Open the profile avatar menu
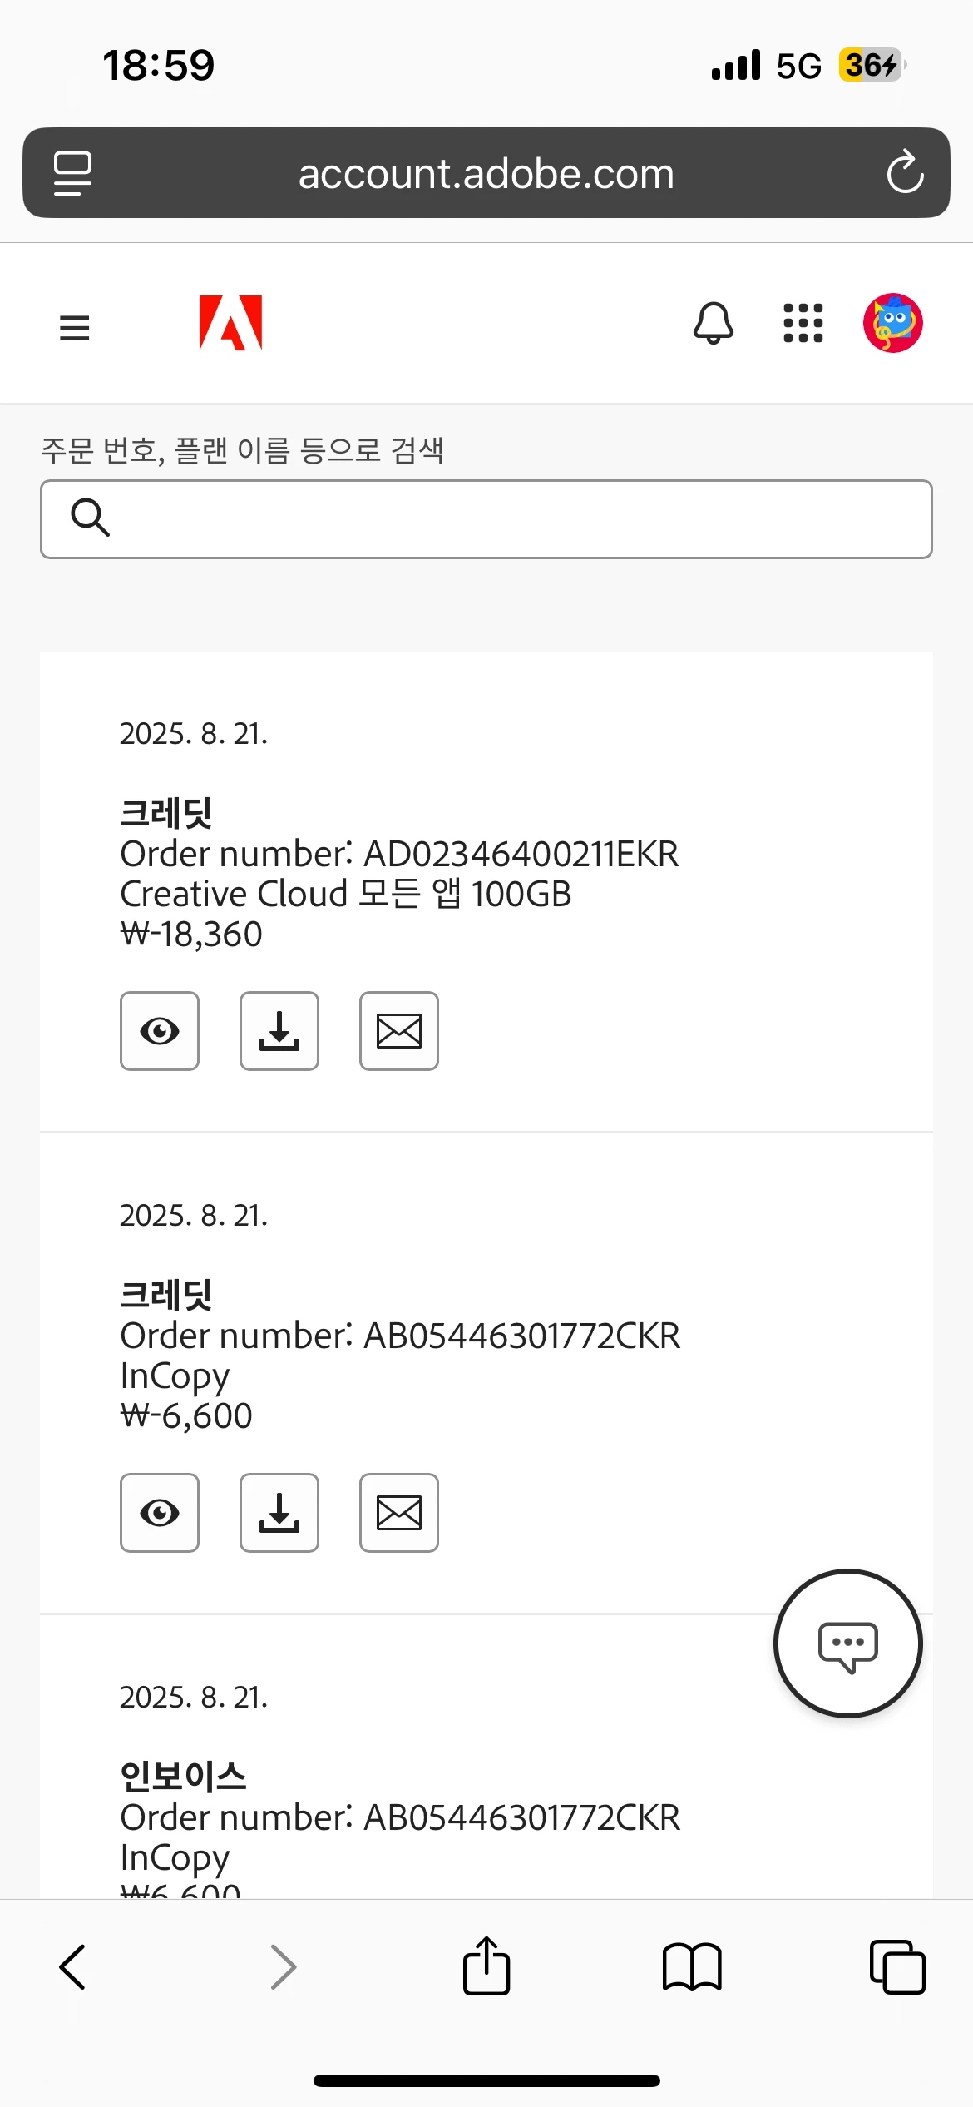973x2107 pixels. (x=893, y=323)
